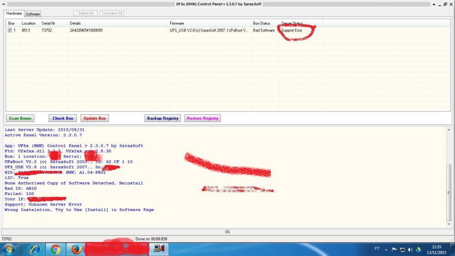Click the log line Active Panel Version

point(43,135)
